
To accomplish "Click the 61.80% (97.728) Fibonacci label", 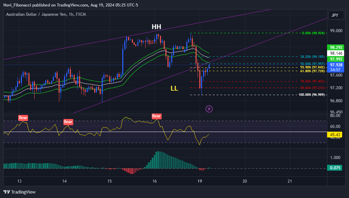I will click(312, 71).
